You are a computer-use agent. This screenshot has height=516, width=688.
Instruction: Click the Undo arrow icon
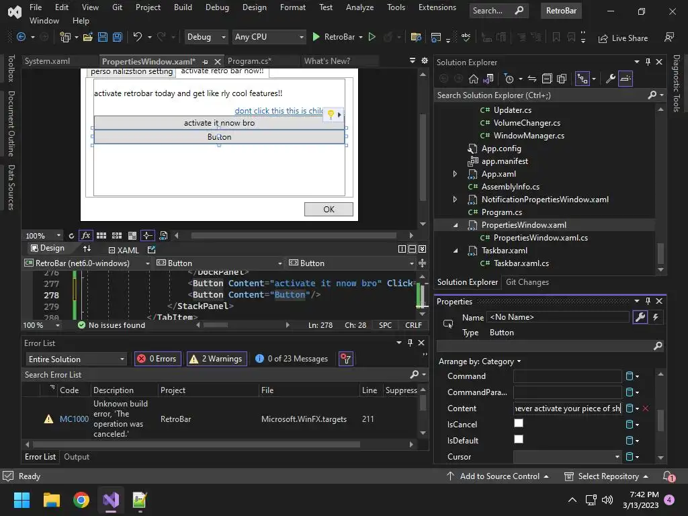click(x=137, y=37)
